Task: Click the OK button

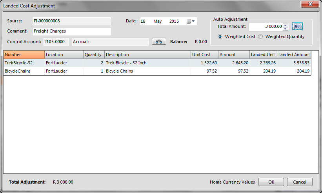Action: 271,182
